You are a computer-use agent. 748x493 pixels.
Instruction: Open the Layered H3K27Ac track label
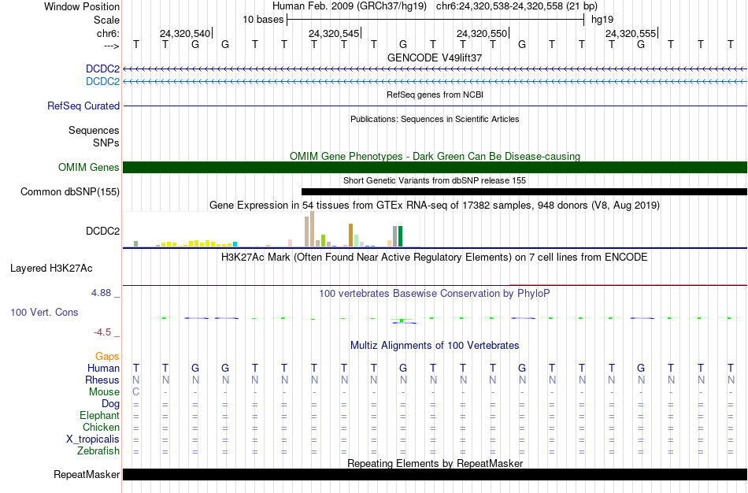[x=51, y=269]
